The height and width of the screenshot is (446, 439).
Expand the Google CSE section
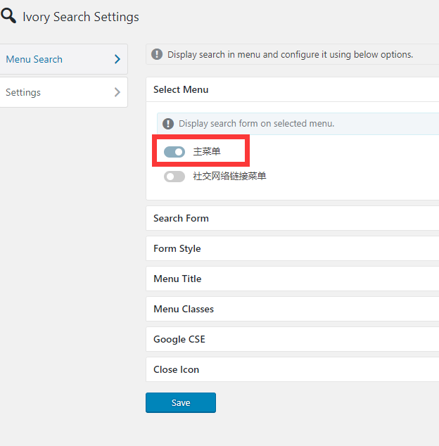pos(293,339)
